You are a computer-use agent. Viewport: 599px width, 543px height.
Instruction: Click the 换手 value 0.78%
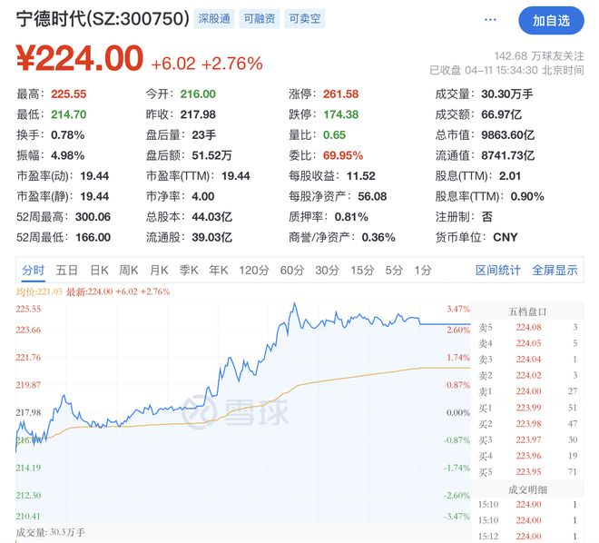68,135
